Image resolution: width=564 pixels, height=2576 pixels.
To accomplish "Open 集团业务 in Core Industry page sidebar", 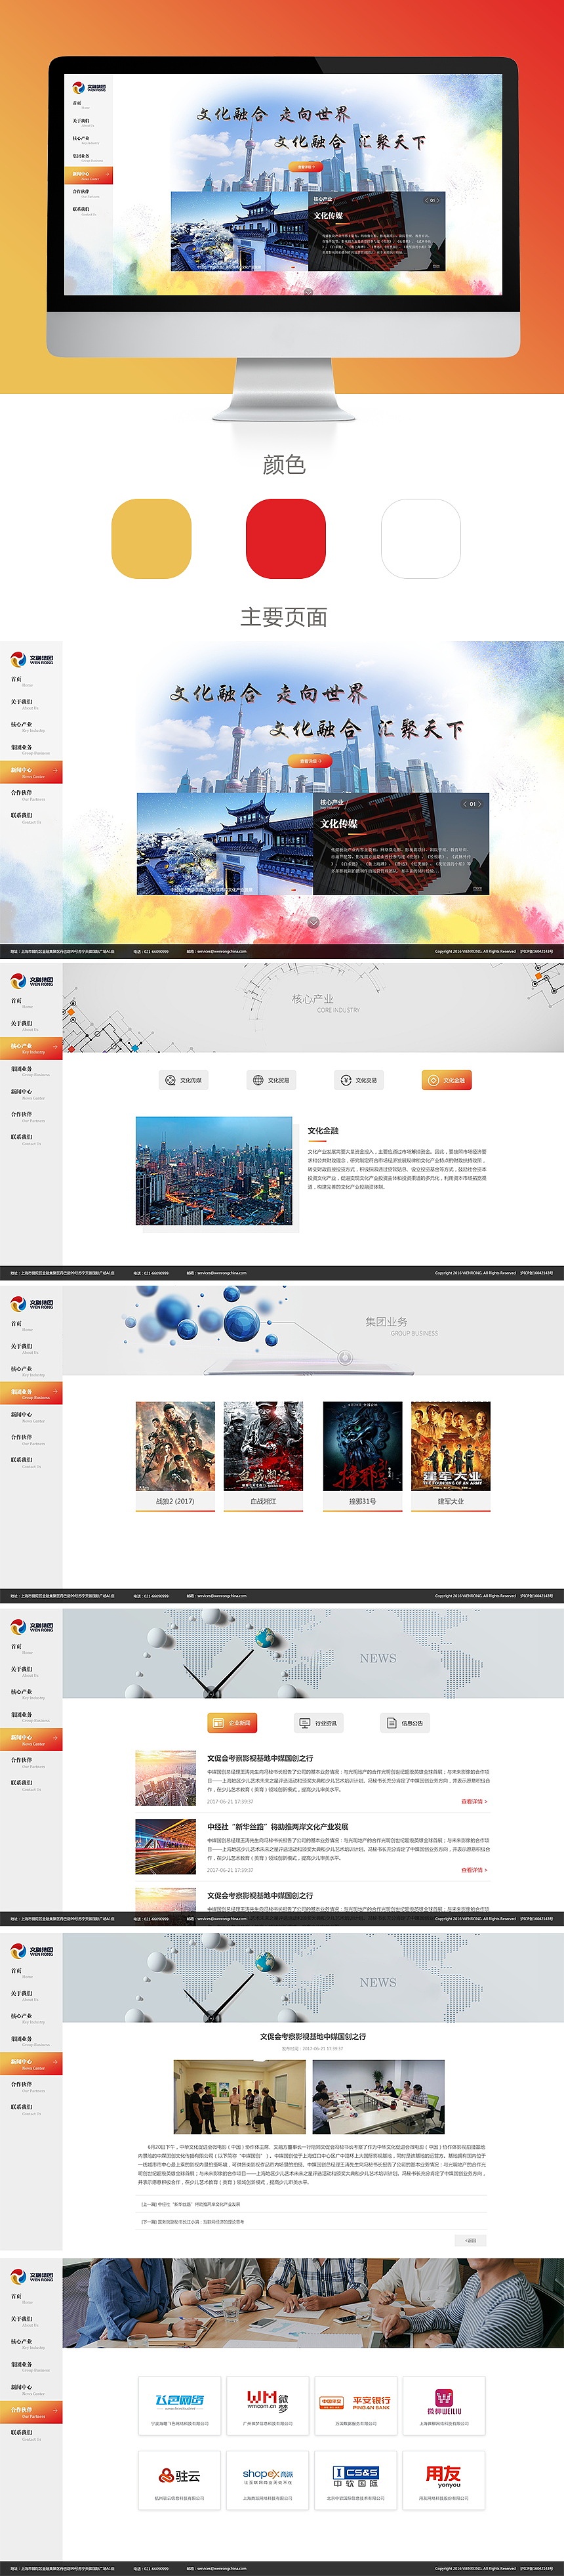I will pos(31,1071).
